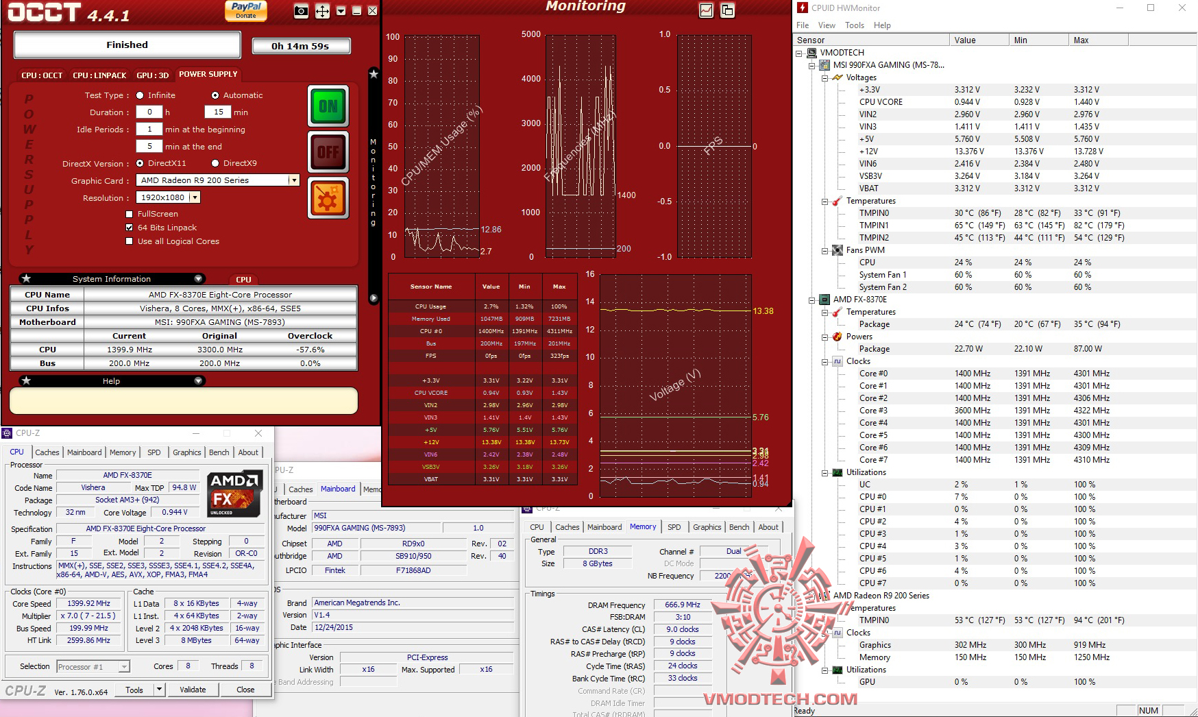Collapse the VMODTECH tree node

[800, 53]
